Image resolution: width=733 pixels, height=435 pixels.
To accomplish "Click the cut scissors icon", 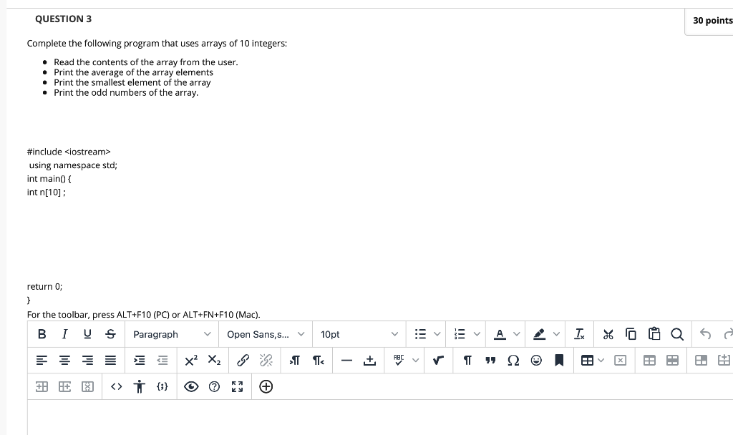I will [608, 334].
